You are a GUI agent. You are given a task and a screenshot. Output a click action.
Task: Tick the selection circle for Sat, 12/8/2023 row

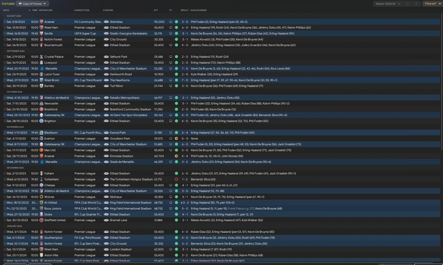[5, 28]
